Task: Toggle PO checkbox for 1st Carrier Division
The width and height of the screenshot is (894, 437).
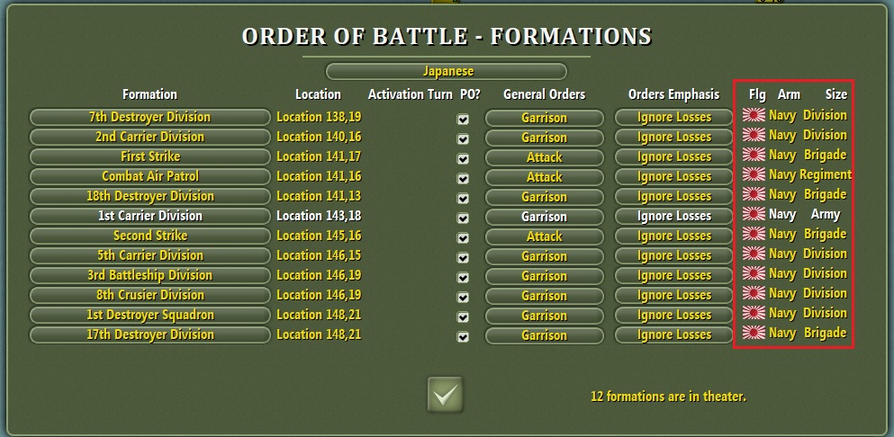Action: [x=463, y=218]
